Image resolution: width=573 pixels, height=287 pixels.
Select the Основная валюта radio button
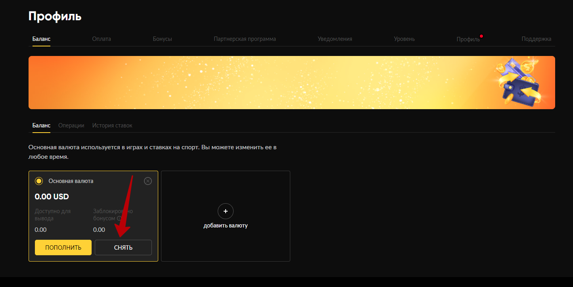click(x=39, y=181)
